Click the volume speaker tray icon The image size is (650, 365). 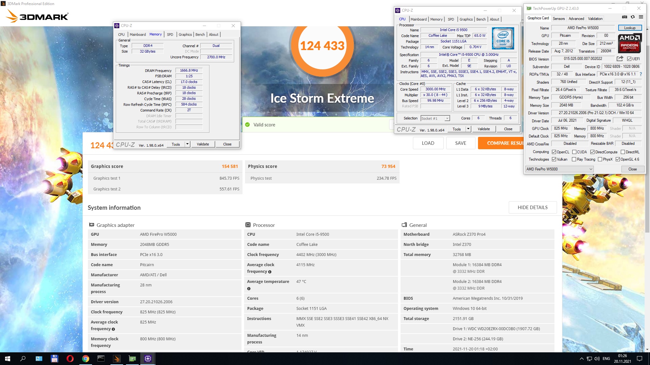597,359
